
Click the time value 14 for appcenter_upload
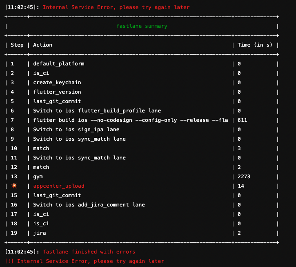[241, 186]
